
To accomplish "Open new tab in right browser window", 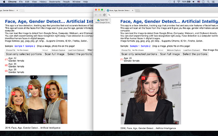I will point(138,11).
